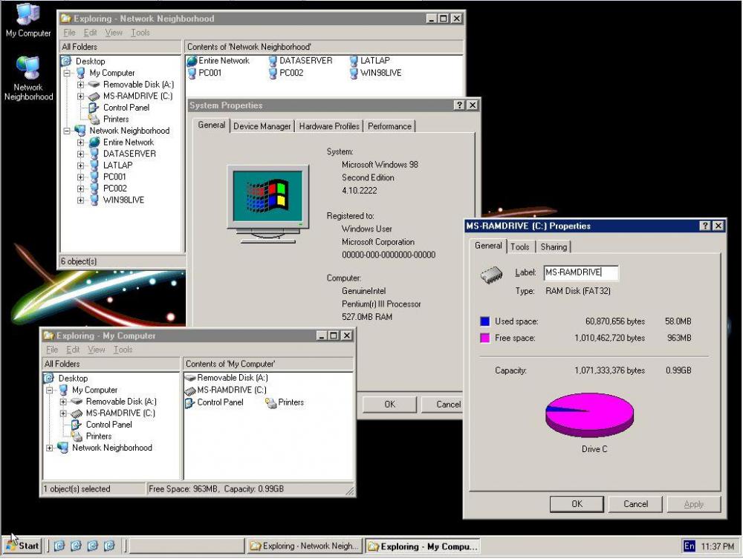Click the Windows monitor image in System Properties
This screenshot has height=559, width=743.
pyautogui.click(x=267, y=204)
